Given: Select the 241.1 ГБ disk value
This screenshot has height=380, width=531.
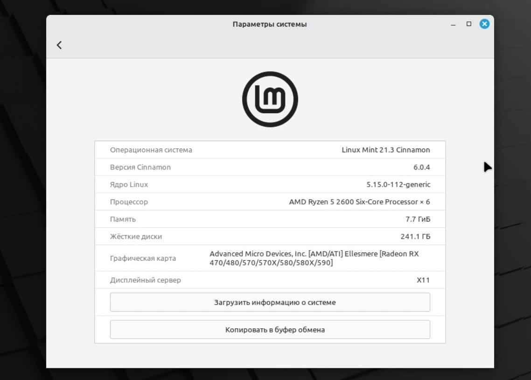Looking at the screenshot, I should tap(415, 236).
